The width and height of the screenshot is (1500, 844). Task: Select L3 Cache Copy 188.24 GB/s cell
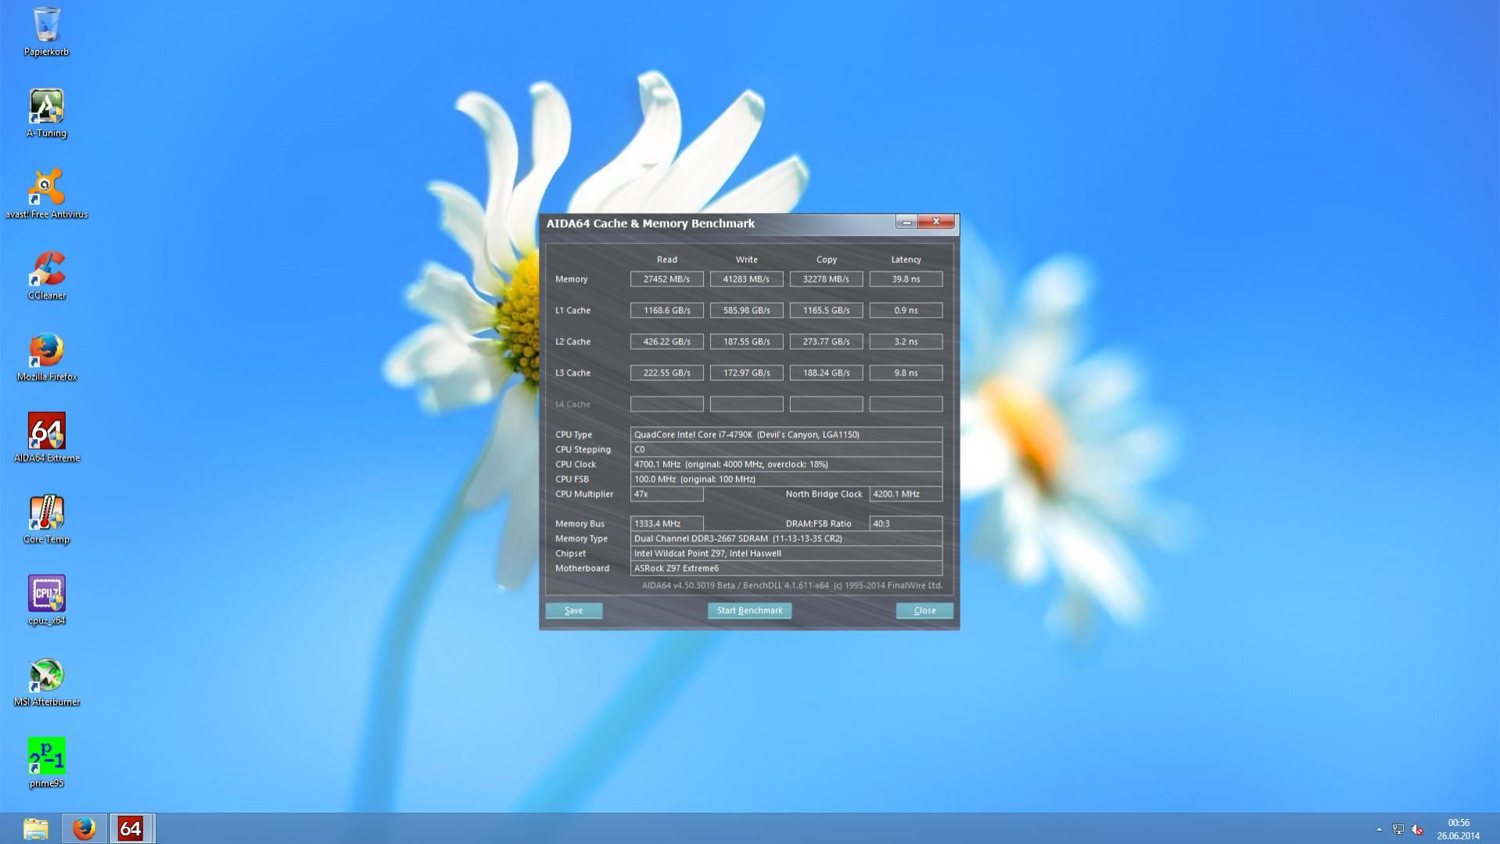pos(826,373)
